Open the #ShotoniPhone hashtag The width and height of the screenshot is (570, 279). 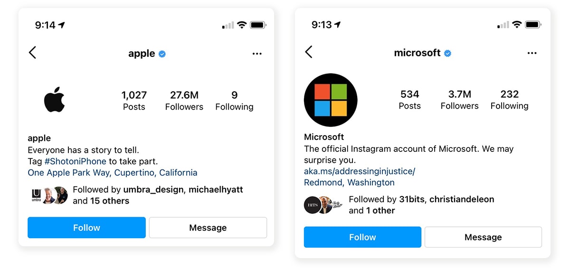pyautogui.click(x=75, y=161)
